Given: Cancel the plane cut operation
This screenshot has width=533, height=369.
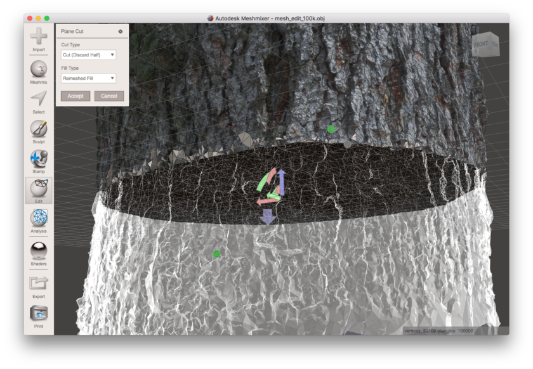Looking at the screenshot, I should click(109, 96).
